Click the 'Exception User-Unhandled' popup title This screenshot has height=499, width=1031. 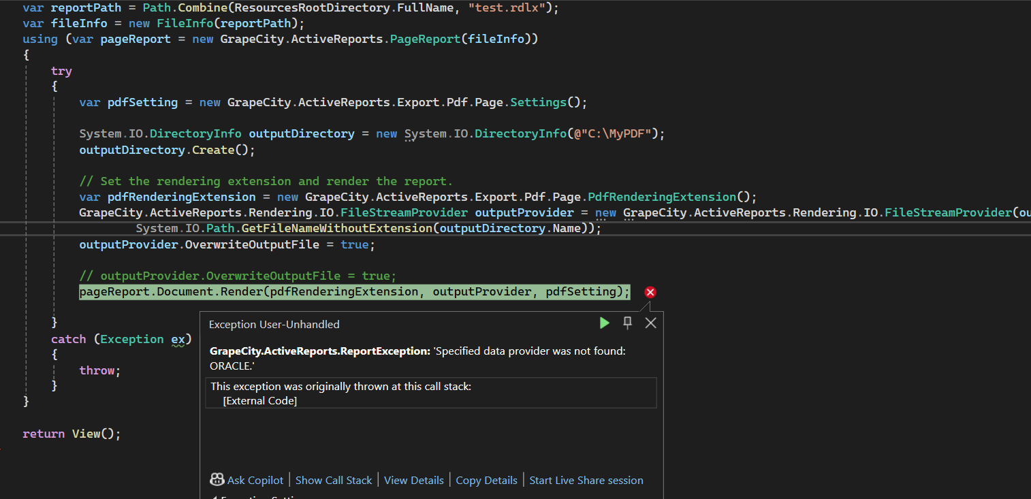coord(274,324)
